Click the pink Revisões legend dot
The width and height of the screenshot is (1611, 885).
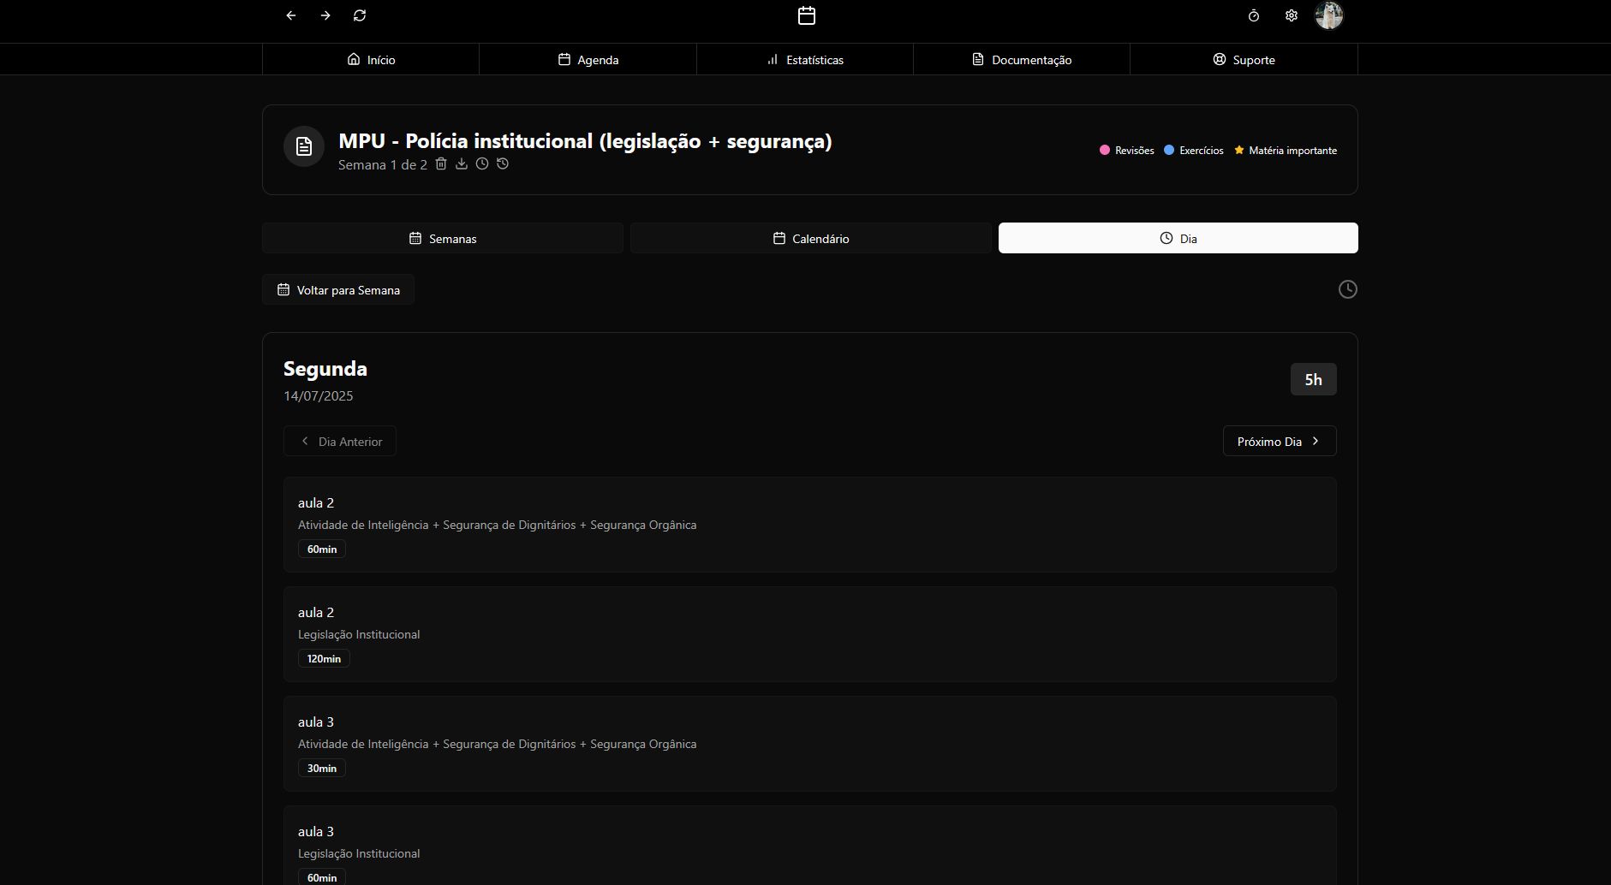1105,150
